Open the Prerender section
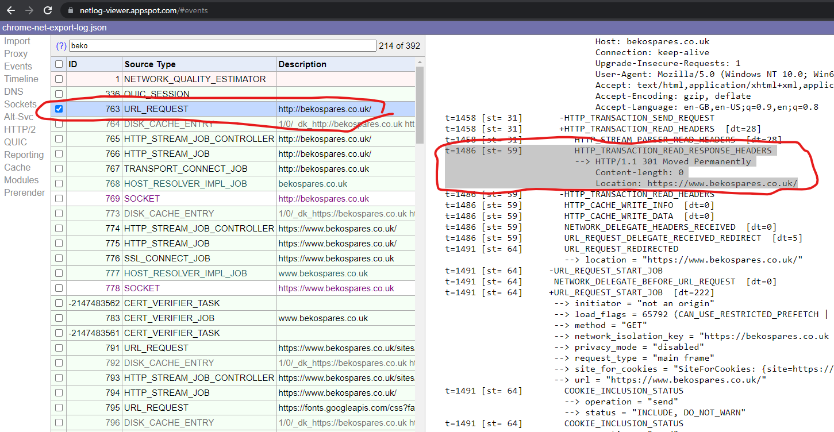This screenshot has height=432, width=834. point(24,193)
